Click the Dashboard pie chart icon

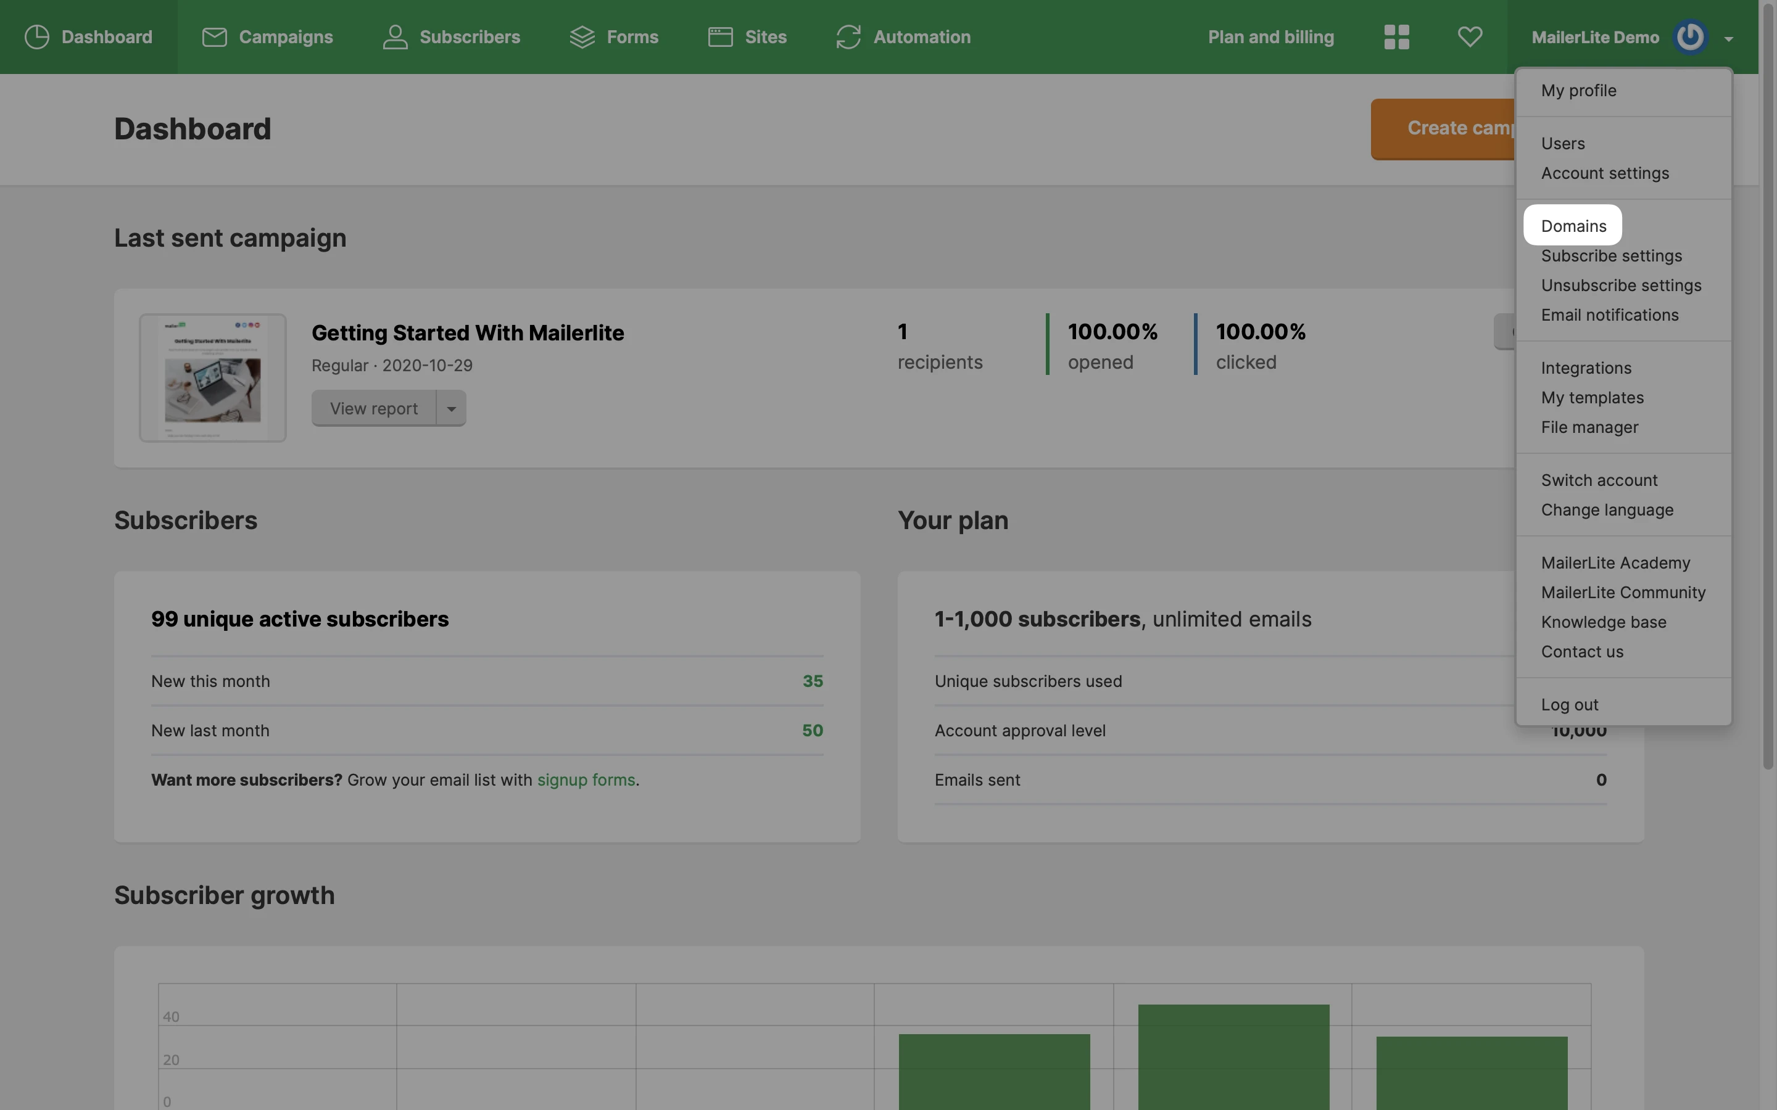37,37
